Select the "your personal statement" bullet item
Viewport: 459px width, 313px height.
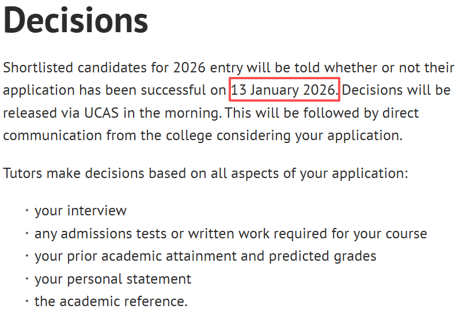point(113,279)
